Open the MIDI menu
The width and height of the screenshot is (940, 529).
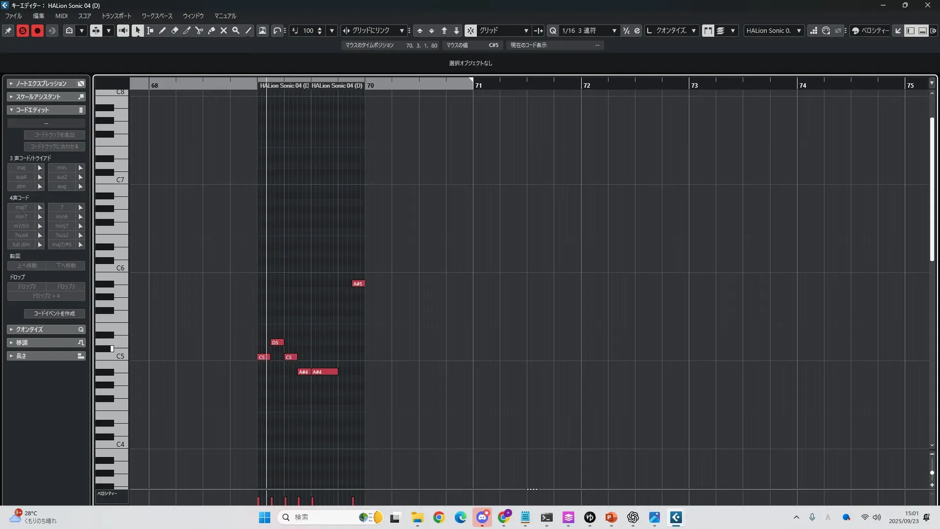coord(61,16)
